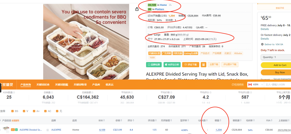Screen dimensions: 291x134
Task: Click the 关键词反查 orange tag button
Action: 154,53
